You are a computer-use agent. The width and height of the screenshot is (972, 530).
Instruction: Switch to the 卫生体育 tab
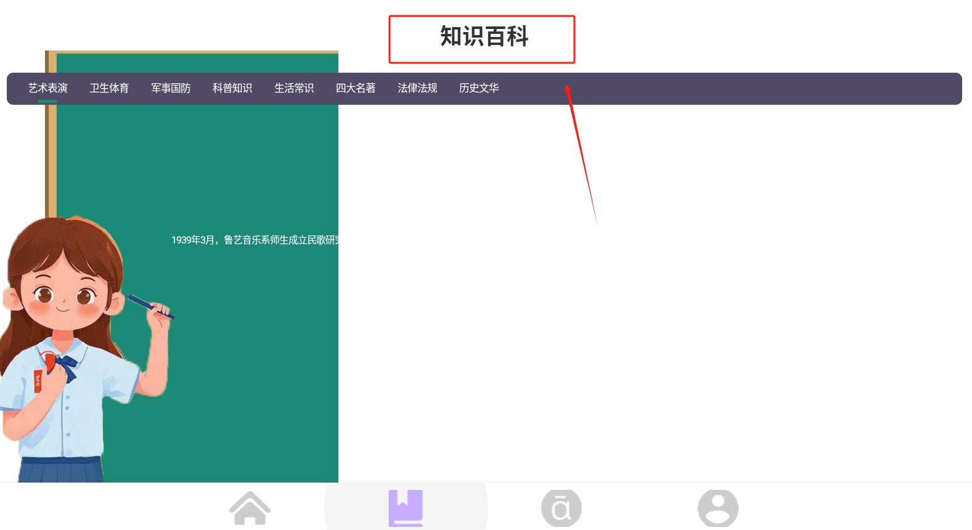[x=109, y=88]
